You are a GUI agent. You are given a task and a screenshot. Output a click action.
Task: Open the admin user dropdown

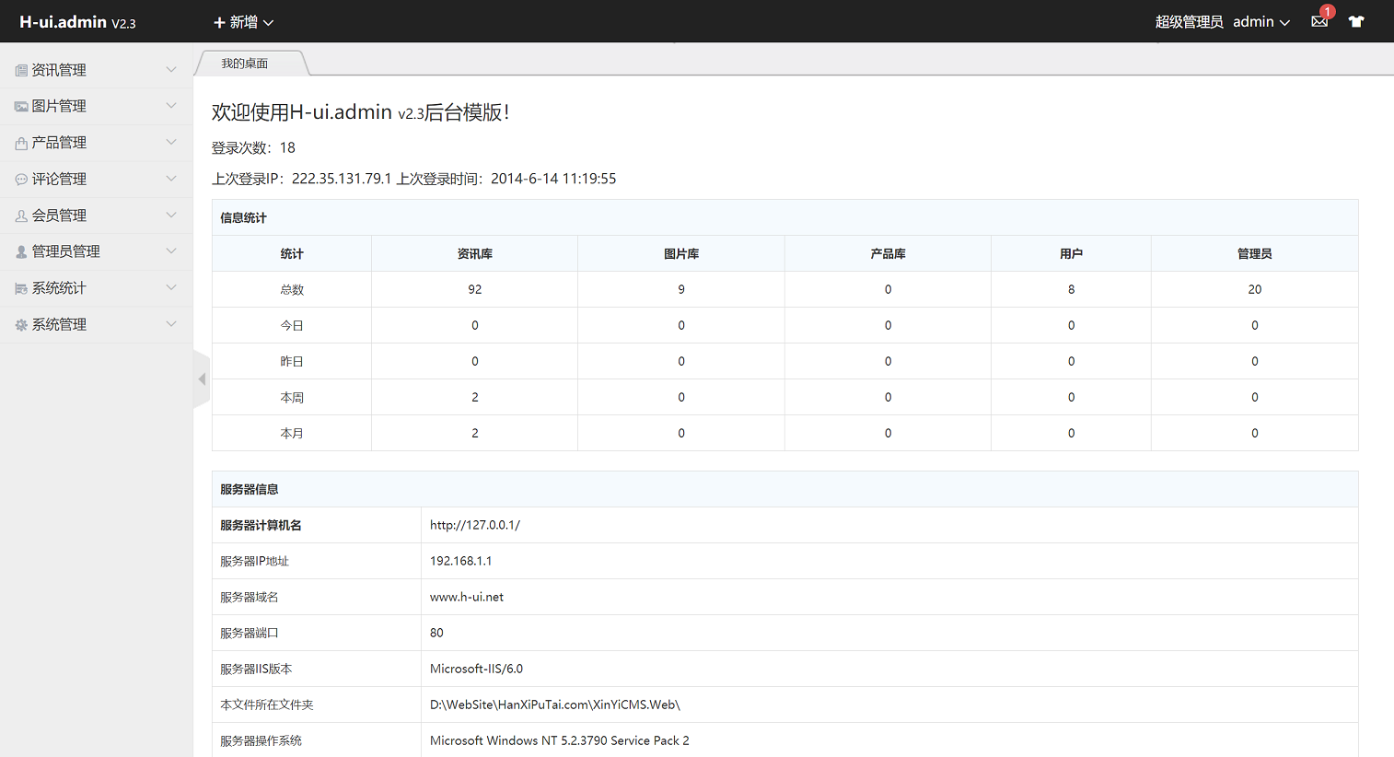tap(1260, 22)
